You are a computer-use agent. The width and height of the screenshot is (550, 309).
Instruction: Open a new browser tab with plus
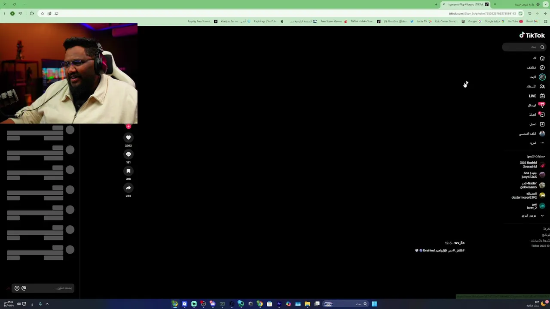436,4
